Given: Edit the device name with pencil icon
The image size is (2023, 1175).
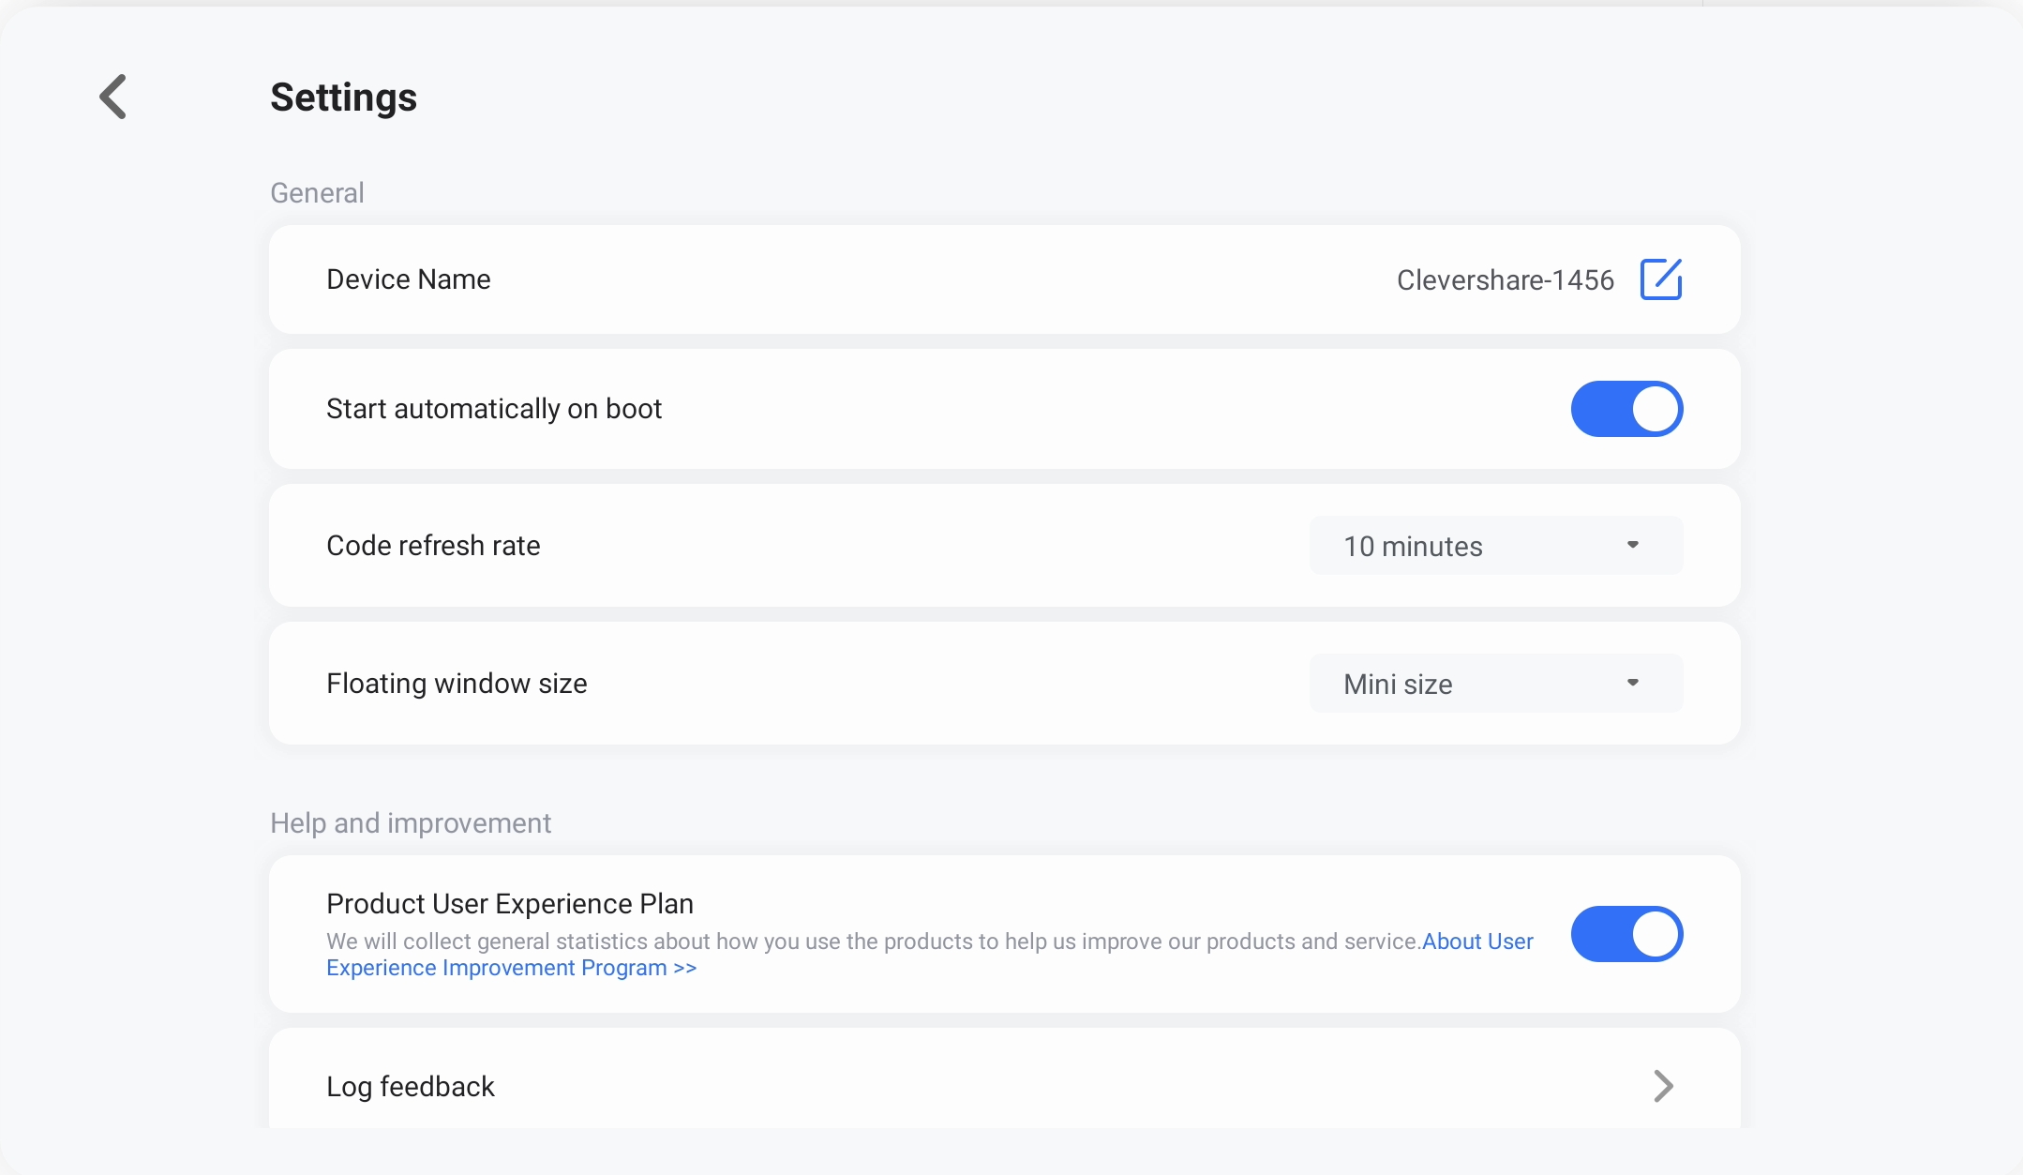Looking at the screenshot, I should pos(1661,279).
